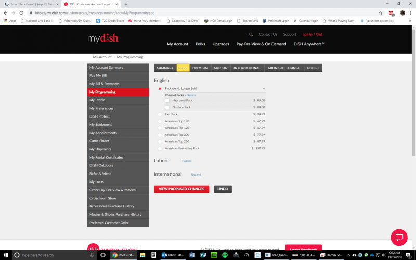This screenshot has width=416, height=260.
Task: Show more bookmarks with chevron
Action: click(x=410, y=21)
